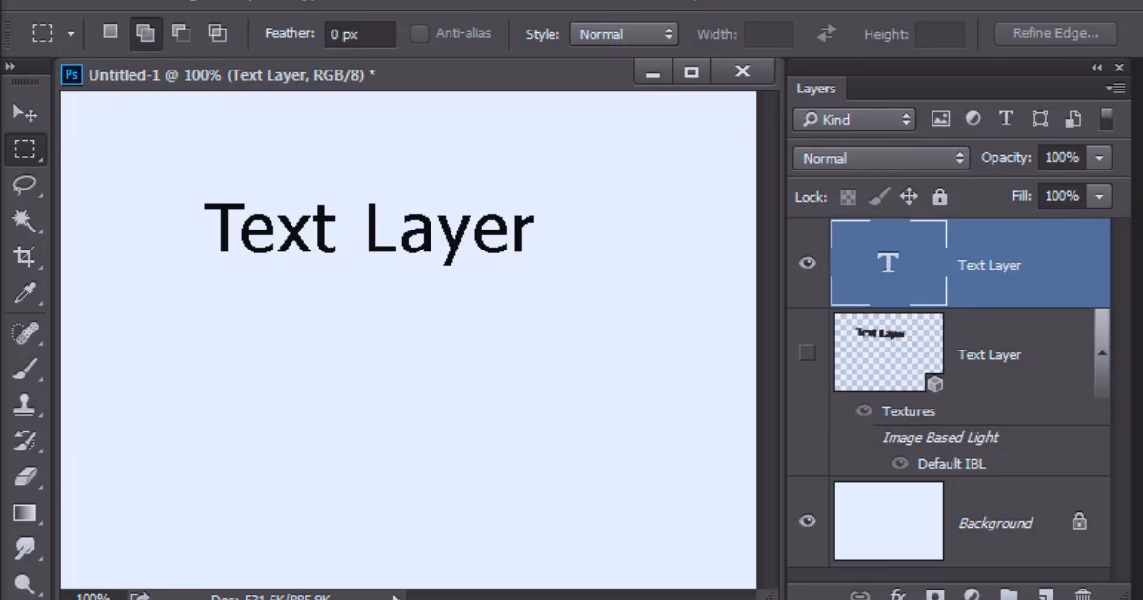The width and height of the screenshot is (1143, 600).
Task: Open the Layers panel menu
Action: (x=1120, y=88)
